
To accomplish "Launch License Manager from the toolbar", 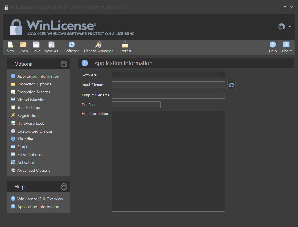I will (x=98, y=45).
